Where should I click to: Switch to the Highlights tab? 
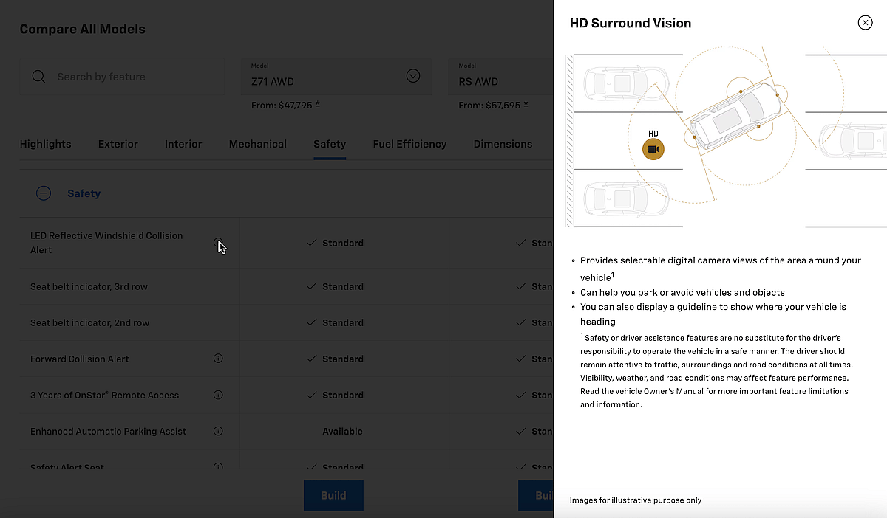[x=46, y=144]
